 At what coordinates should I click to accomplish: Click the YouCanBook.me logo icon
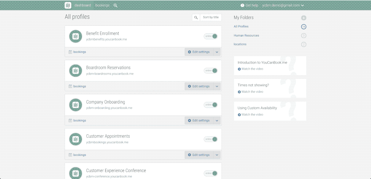click(x=68, y=5)
